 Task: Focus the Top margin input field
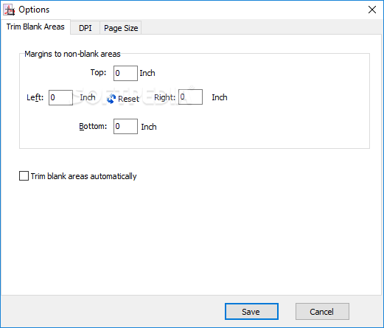coord(125,73)
